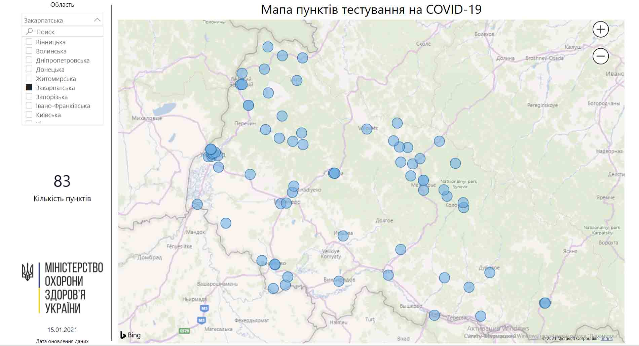Select Донецька from the region list
The height and width of the screenshot is (346, 639).
click(x=50, y=70)
